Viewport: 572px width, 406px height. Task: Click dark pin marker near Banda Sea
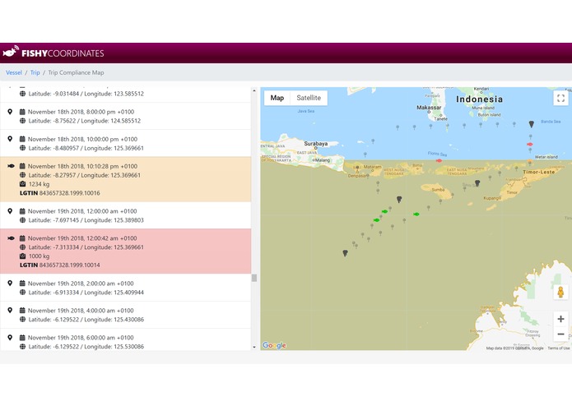[532, 124]
